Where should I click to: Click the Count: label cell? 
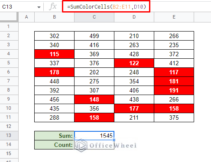54,145
